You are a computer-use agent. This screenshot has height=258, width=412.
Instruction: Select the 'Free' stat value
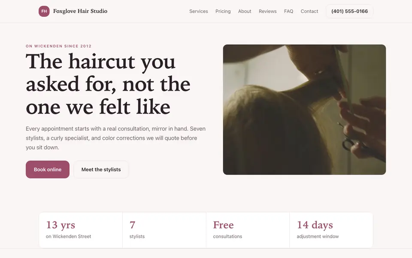click(x=223, y=225)
